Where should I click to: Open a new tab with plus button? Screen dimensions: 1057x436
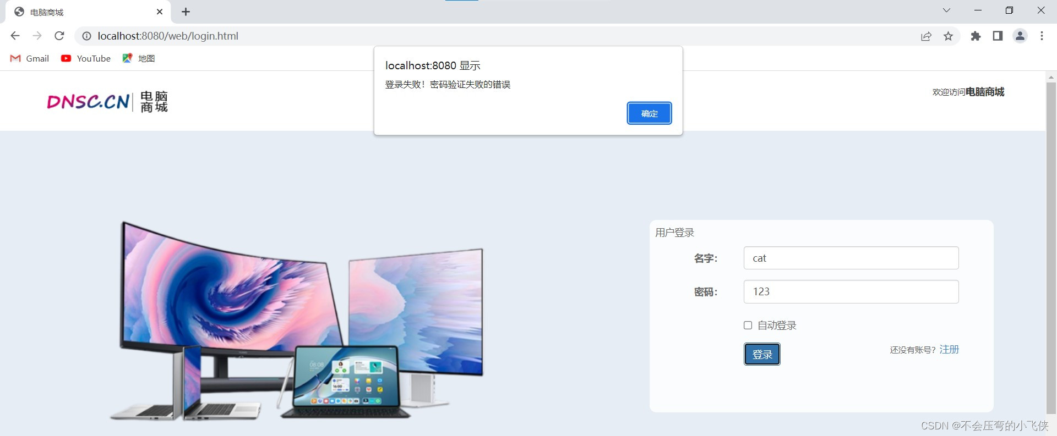point(186,12)
